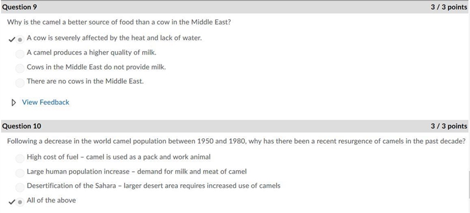Image resolution: width=470 pixels, height=213 pixels.
Task: Click the Question 9 header bar
Action: (x=235, y=7)
